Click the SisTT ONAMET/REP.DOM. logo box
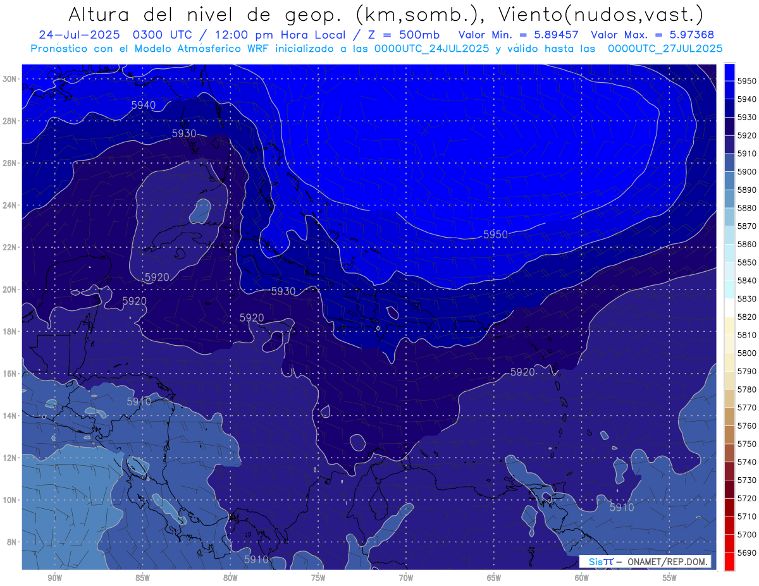This screenshot has height=586, width=759. pos(645,561)
